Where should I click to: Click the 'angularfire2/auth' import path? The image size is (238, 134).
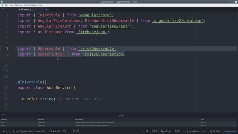tap(110, 26)
